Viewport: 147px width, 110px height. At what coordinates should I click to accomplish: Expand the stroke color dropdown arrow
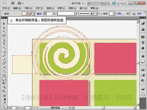click(x=34, y=14)
